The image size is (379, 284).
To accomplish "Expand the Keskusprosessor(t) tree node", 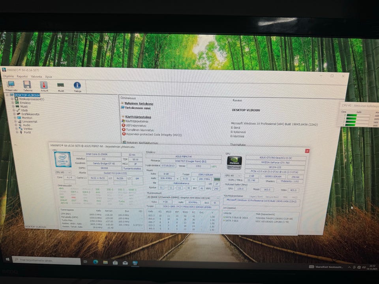I will [12, 99].
